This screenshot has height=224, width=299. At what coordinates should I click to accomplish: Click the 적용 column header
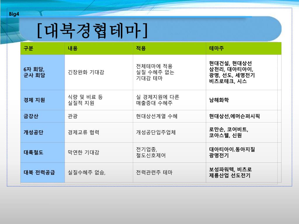[169, 48]
